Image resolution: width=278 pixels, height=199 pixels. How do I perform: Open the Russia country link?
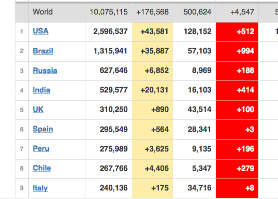[45, 70]
